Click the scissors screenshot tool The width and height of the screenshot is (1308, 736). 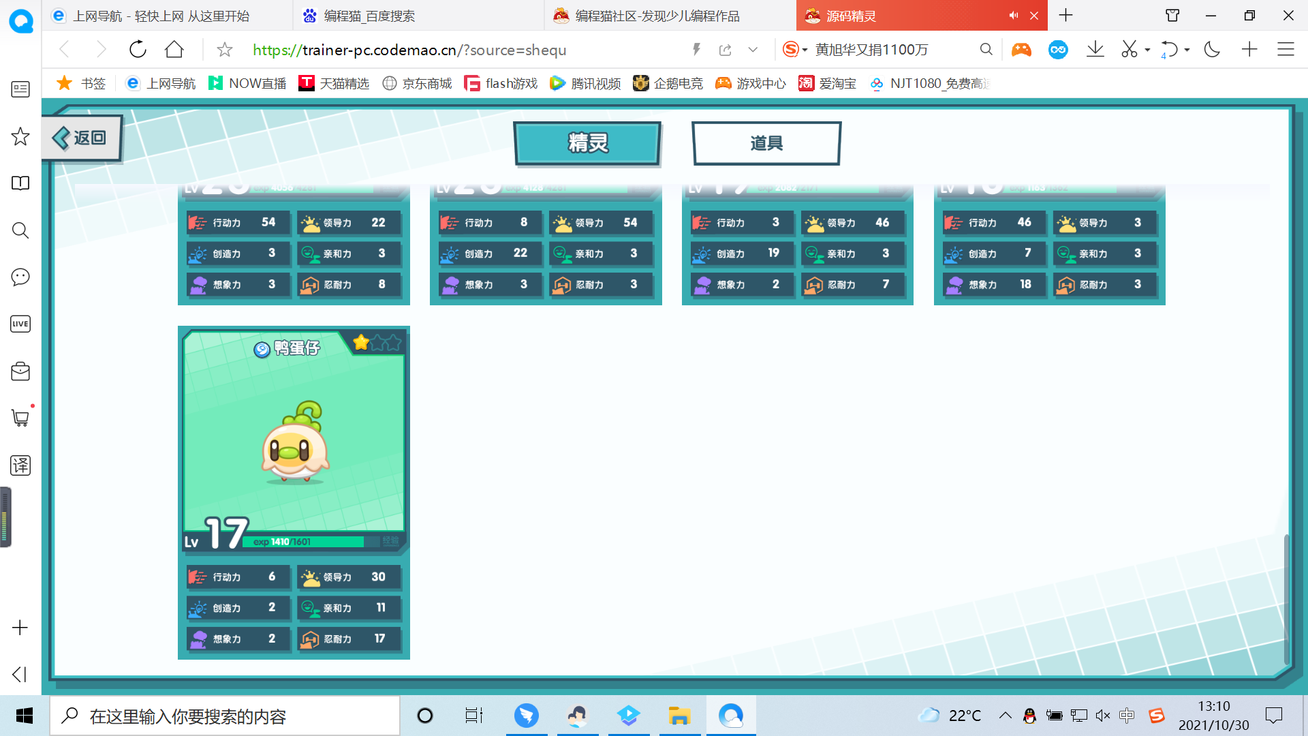coord(1130,49)
